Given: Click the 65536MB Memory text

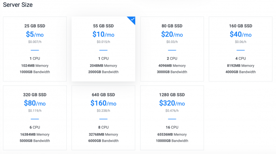Looking at the screenshot, I should click(x=172, y=134).
